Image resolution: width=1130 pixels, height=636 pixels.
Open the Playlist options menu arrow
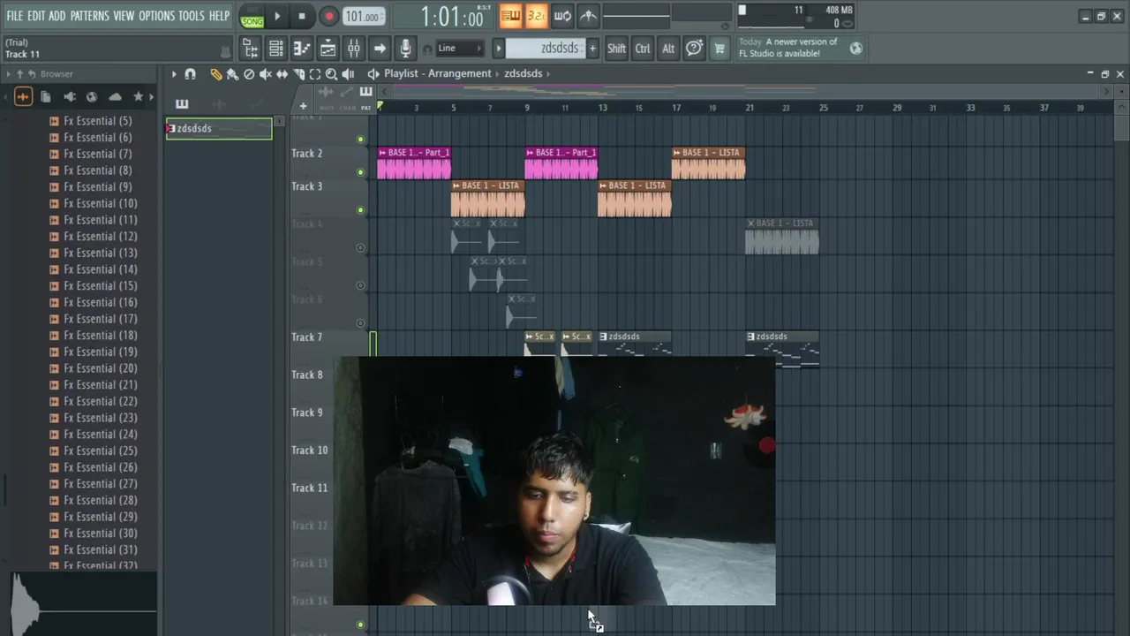click(x=174, y=74)
